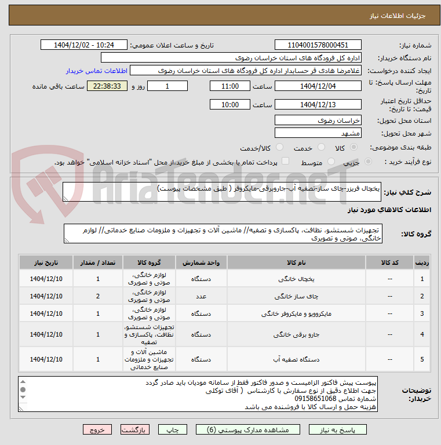The image size is (441, 445).
Task: Toggle the اسناد خزانه اسلامی payment checkbox
Action: tap(285, 161)
